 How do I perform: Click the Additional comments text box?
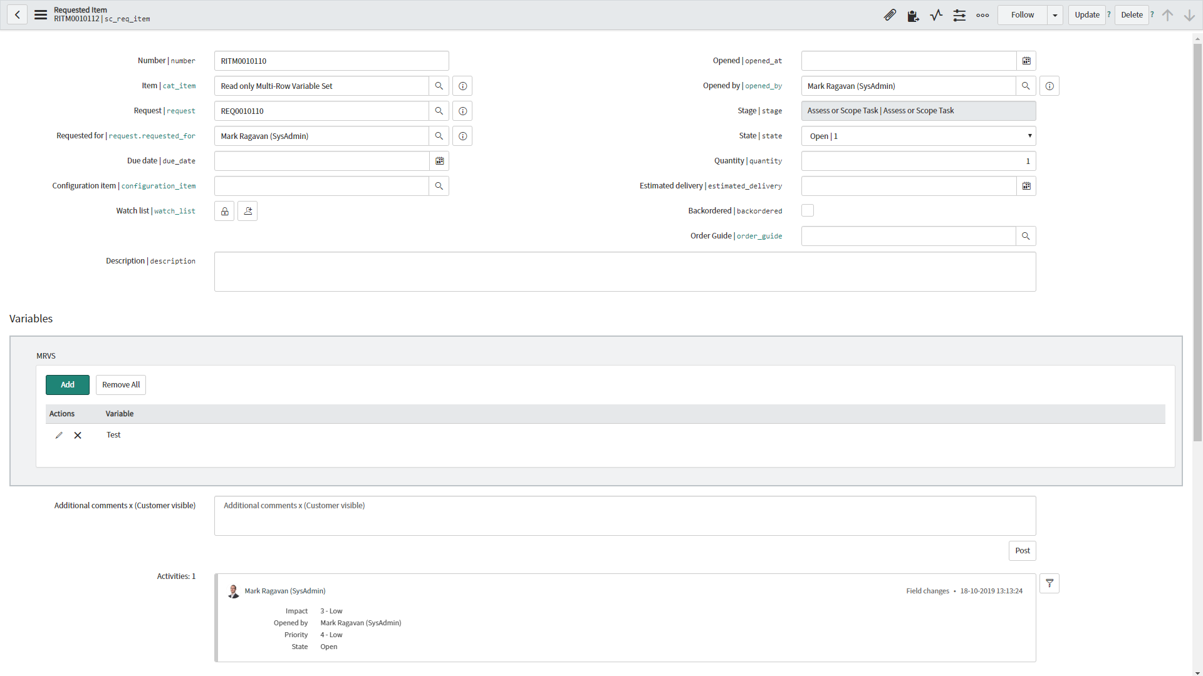tap(625, 516)
